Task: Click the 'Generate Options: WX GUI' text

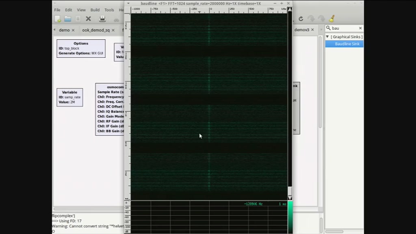Action: 81,53
